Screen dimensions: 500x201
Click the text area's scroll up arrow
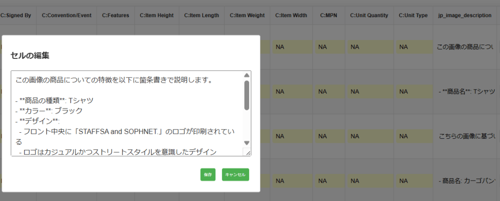coord(247,75)
